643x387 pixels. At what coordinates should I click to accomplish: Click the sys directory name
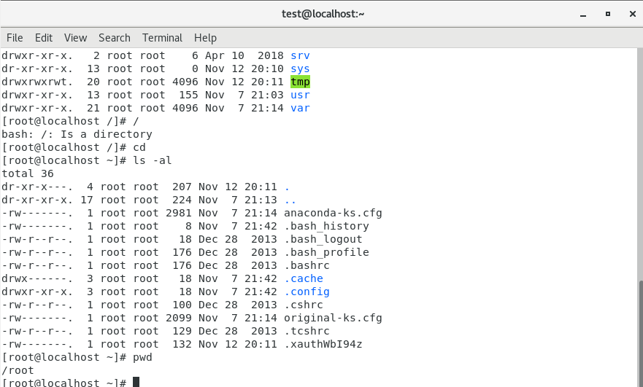tap(300, 69)
